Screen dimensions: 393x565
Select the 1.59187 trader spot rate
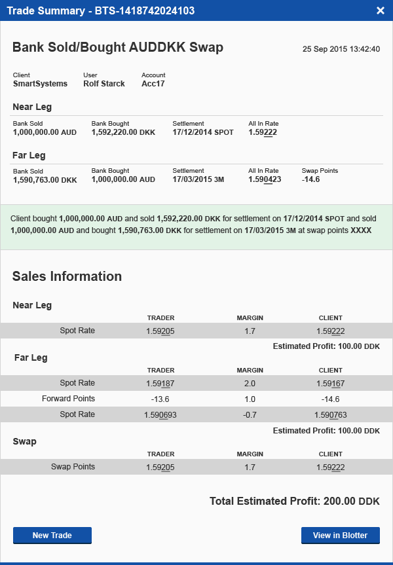pyautogui.click(x=160, y=383)
